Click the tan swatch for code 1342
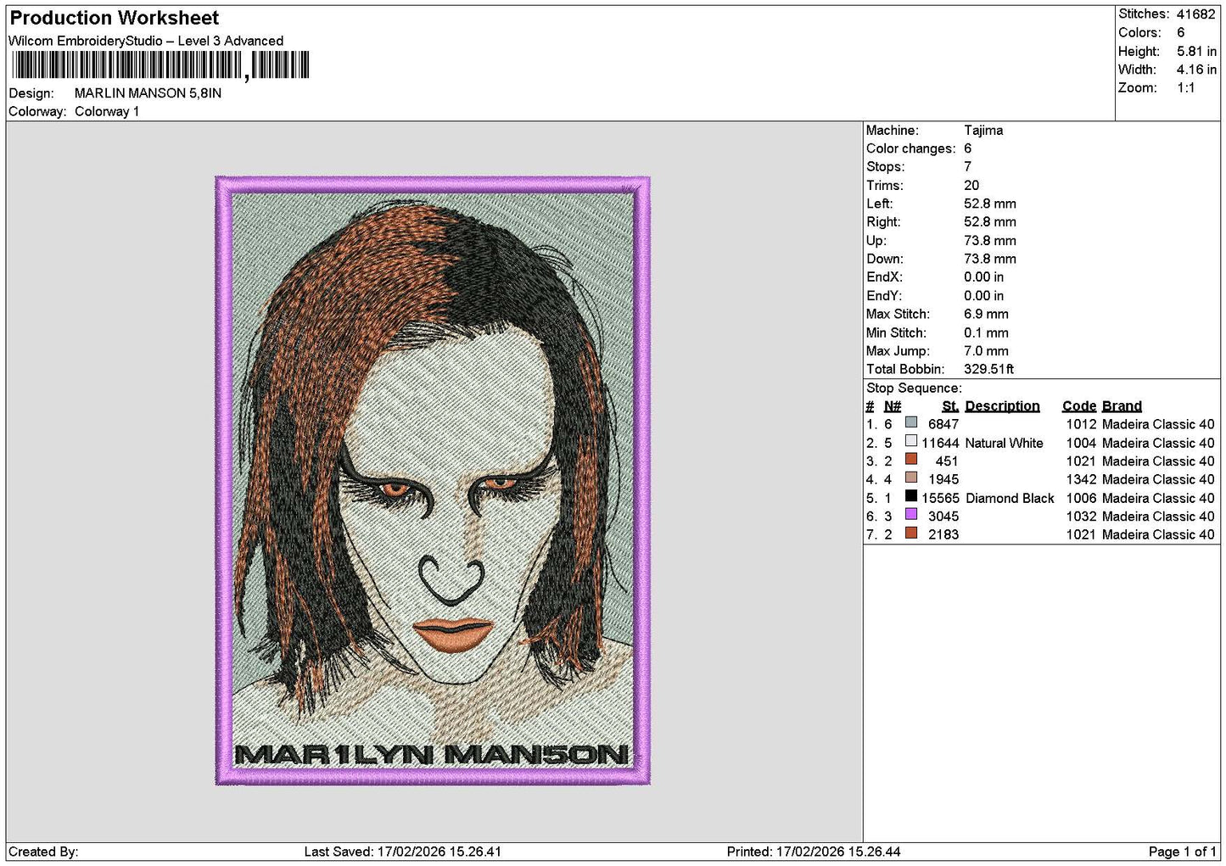Screen dimensions: 1226x866 (x=911, y=478)
